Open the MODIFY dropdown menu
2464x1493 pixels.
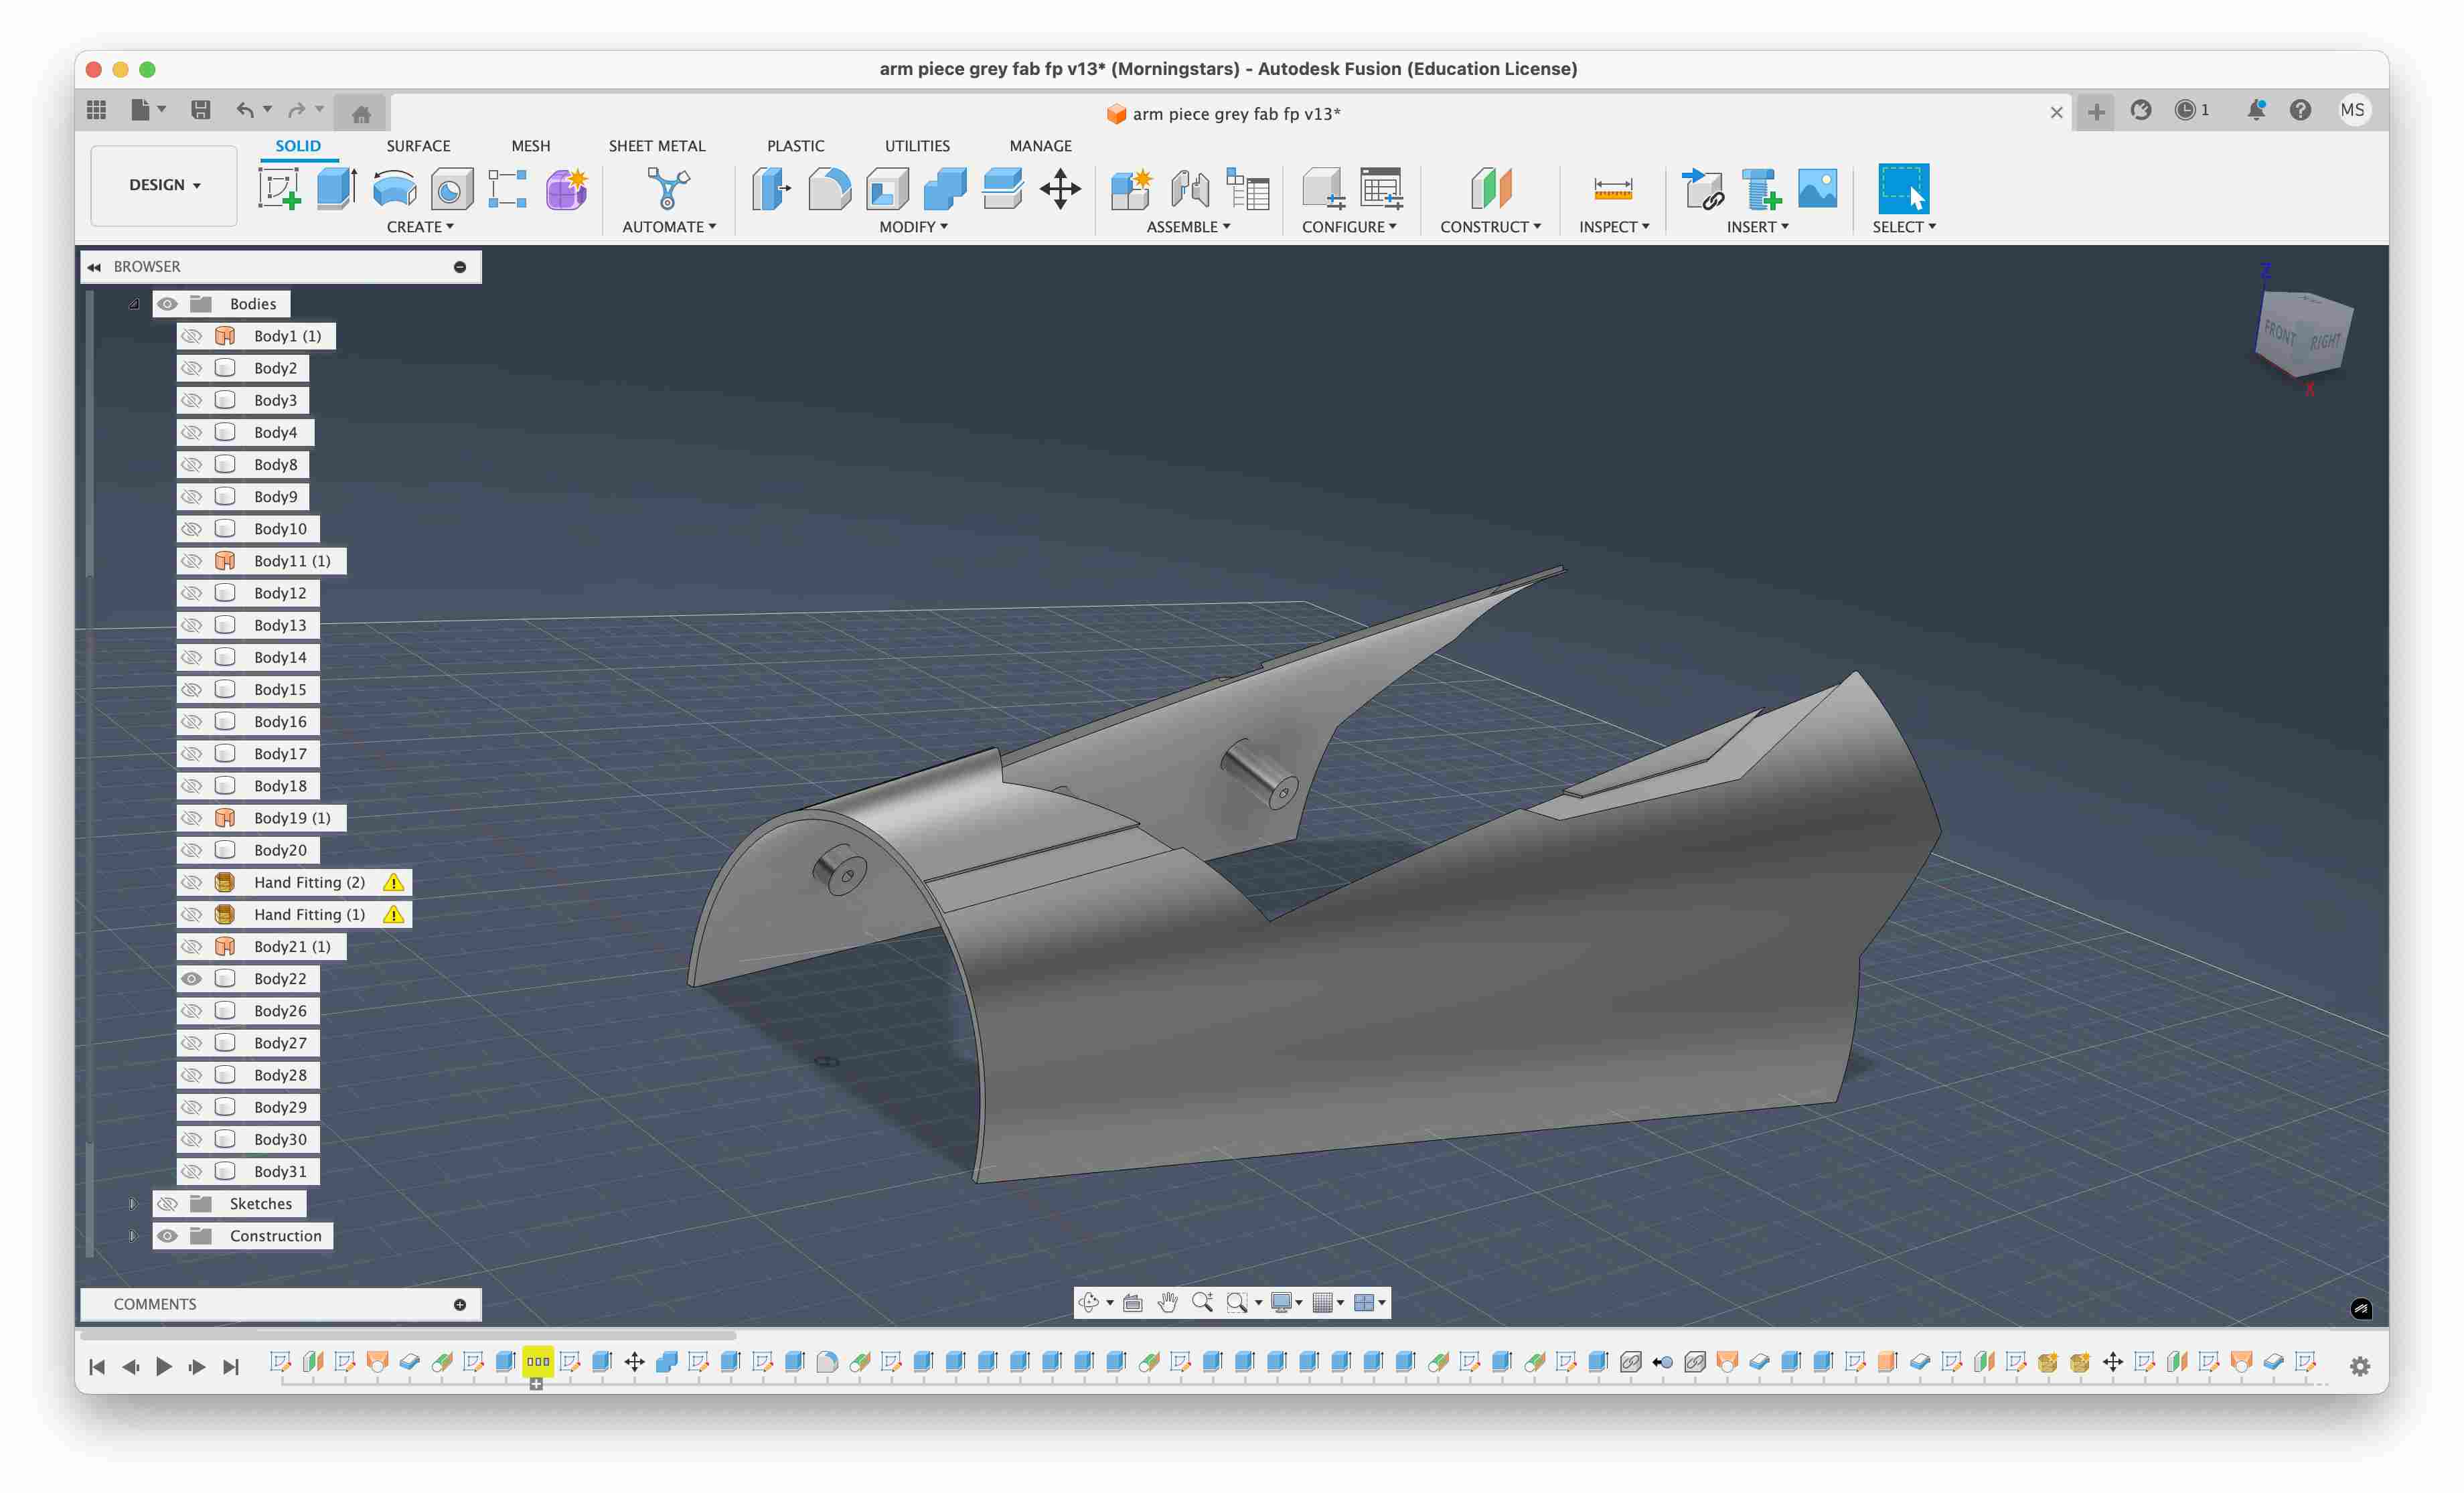coord(913,227)
